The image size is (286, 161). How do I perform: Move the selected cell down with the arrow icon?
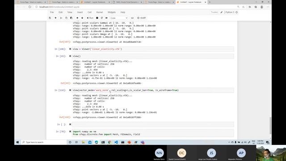pos(82,18)
